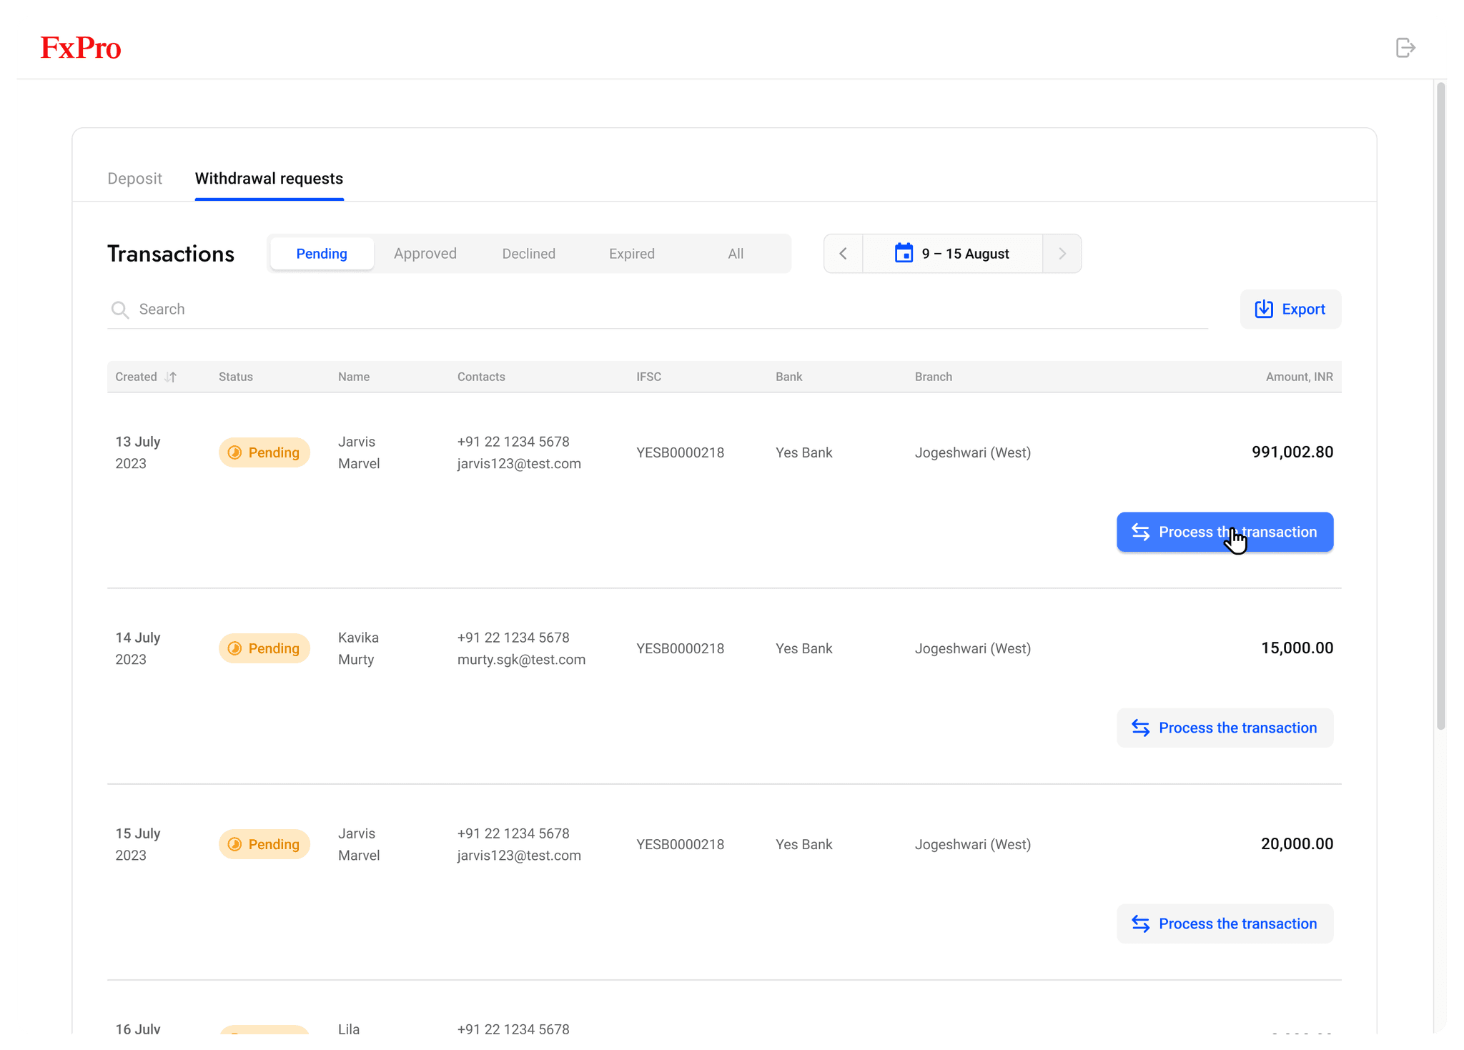Click the Pending badge in the 15 July row

(264, 844)
